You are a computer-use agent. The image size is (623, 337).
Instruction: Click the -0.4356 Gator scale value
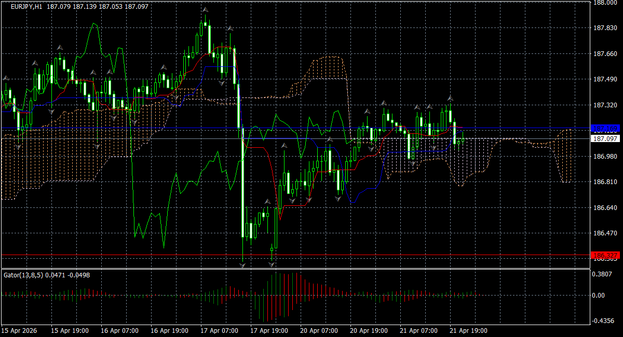[x=604, y=321]
